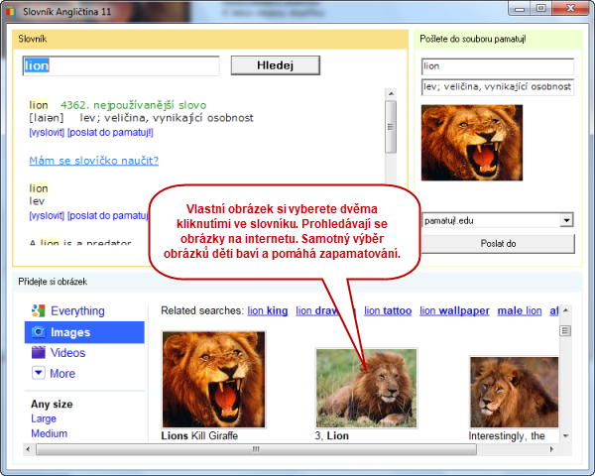Image resolution: width=595 pixels, height=476 pixels.
Task: Click the first [vyslovit] pronounce link
Action: click(x=47, y=133)
